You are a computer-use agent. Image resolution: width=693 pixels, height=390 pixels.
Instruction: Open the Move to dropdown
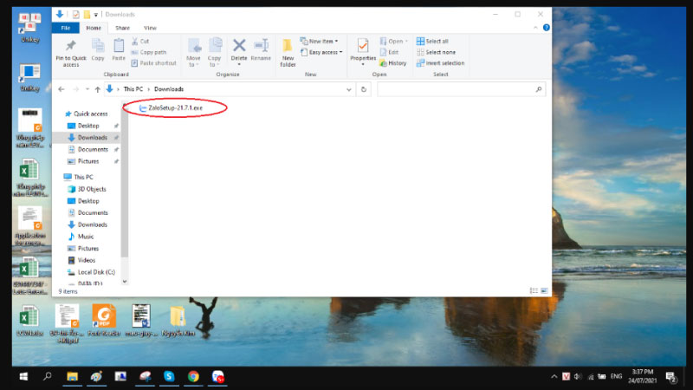[x=194, y=52]
